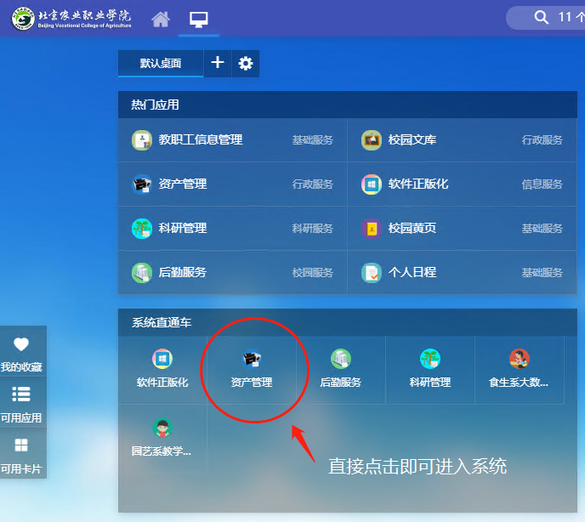Screen dimensions: 585x522
Task: Open 个人日程 label in hot apps
Action: [x=412, y=272]
